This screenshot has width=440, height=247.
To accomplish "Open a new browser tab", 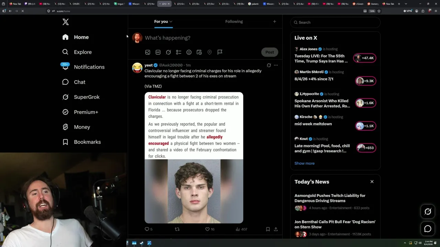I will (x=399, y=4).
